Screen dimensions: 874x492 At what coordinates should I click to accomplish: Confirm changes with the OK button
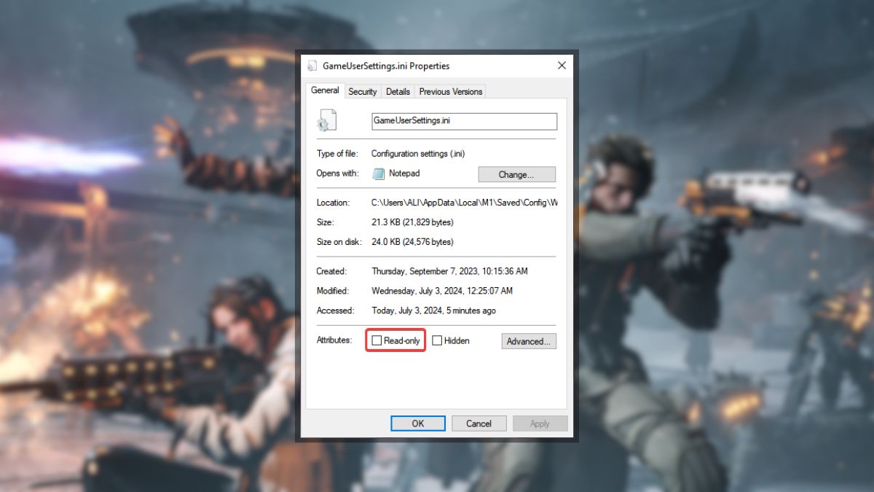tap(417, 423)
